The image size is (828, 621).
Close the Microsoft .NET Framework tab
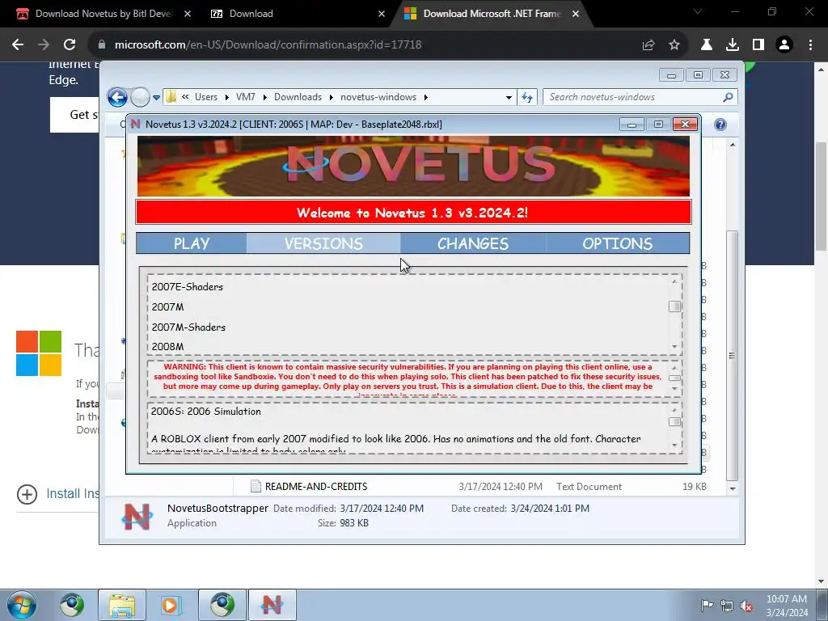coord(576,14)
